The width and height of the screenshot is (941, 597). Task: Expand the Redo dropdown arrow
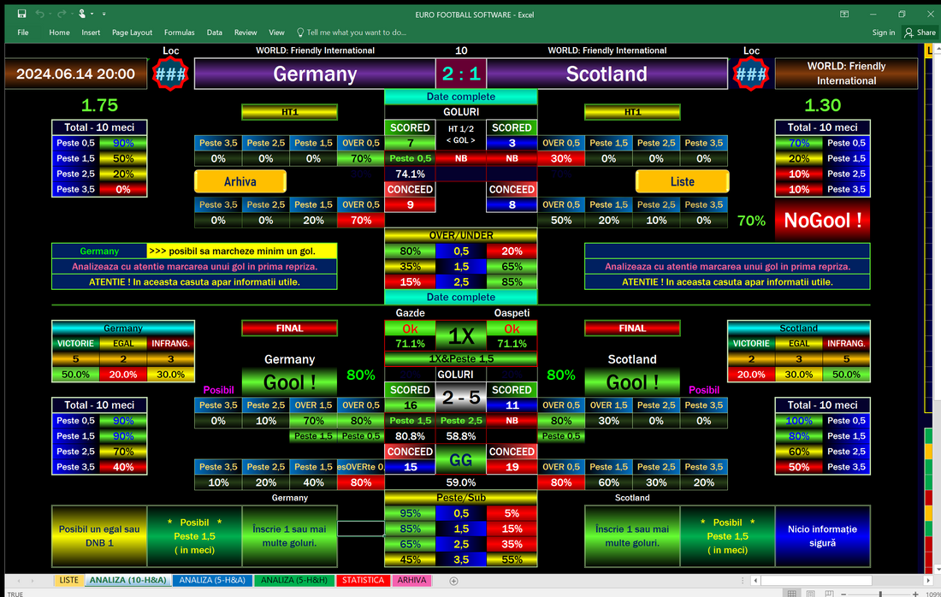[x=73, y=14]
